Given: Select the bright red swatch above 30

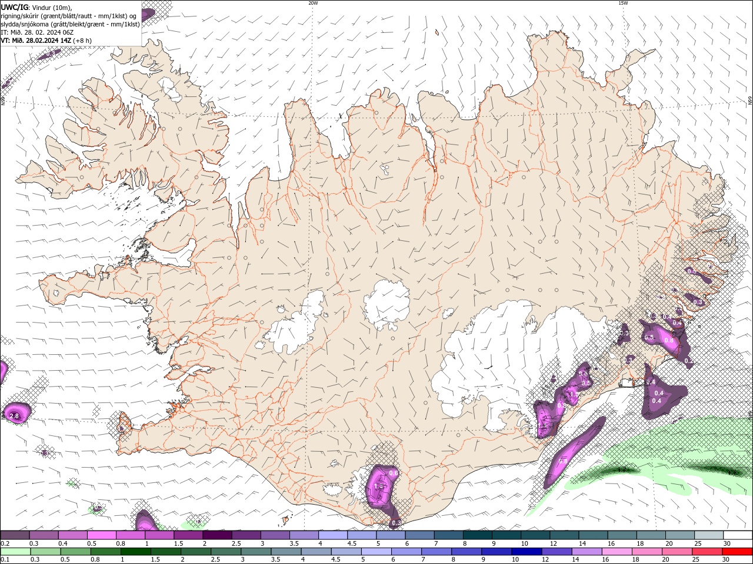Looking at the screenshot, I should coord(737,552).
